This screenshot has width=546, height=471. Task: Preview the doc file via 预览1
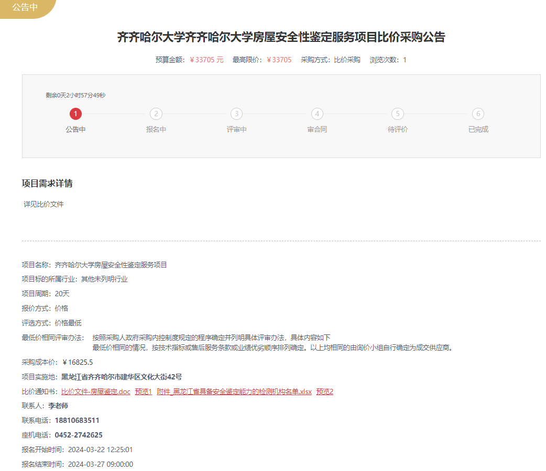pos(143,391)
